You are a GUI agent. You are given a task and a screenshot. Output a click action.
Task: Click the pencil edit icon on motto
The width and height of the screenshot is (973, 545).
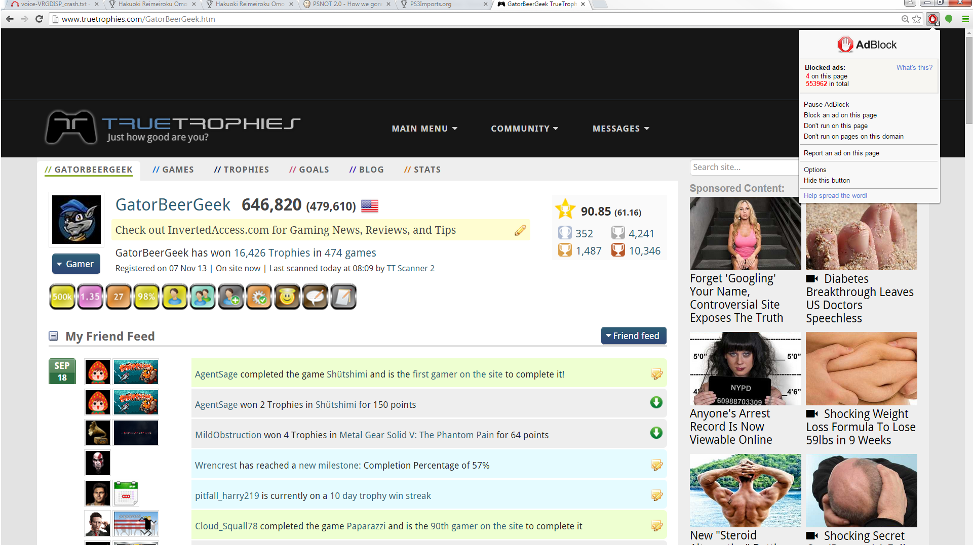[x=520, y=230]
